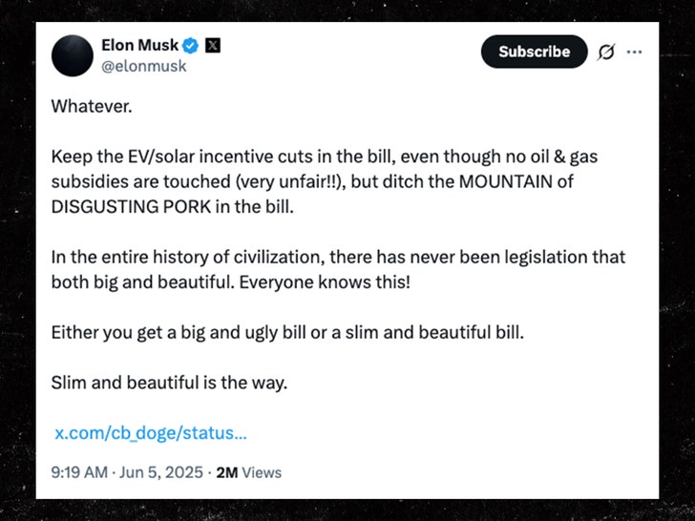Click the 2M Views counter
Viewport: 695px width, 521px height.
coord(248,471)
